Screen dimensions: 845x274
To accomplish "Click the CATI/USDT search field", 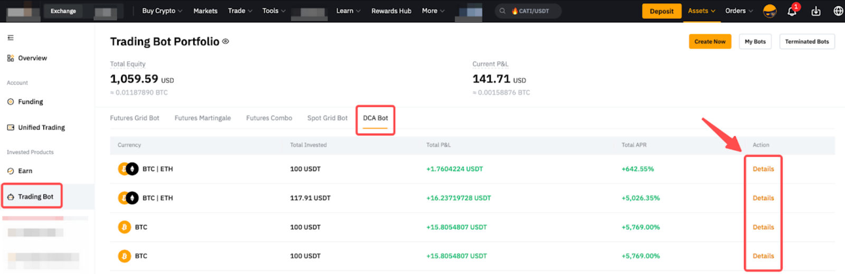I will tap(533, 11).
